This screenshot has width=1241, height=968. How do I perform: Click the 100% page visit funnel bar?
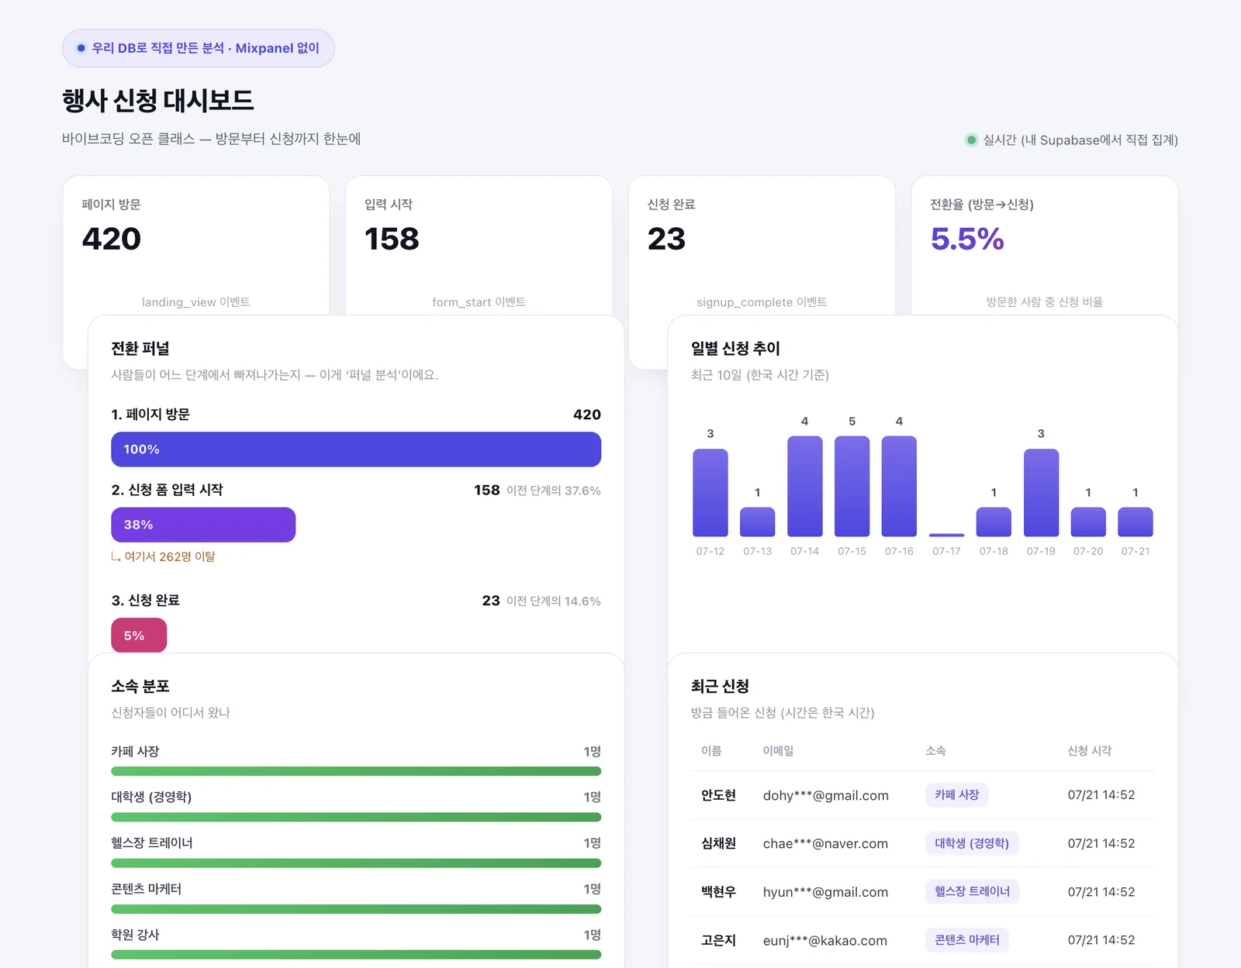coord(356,450)
